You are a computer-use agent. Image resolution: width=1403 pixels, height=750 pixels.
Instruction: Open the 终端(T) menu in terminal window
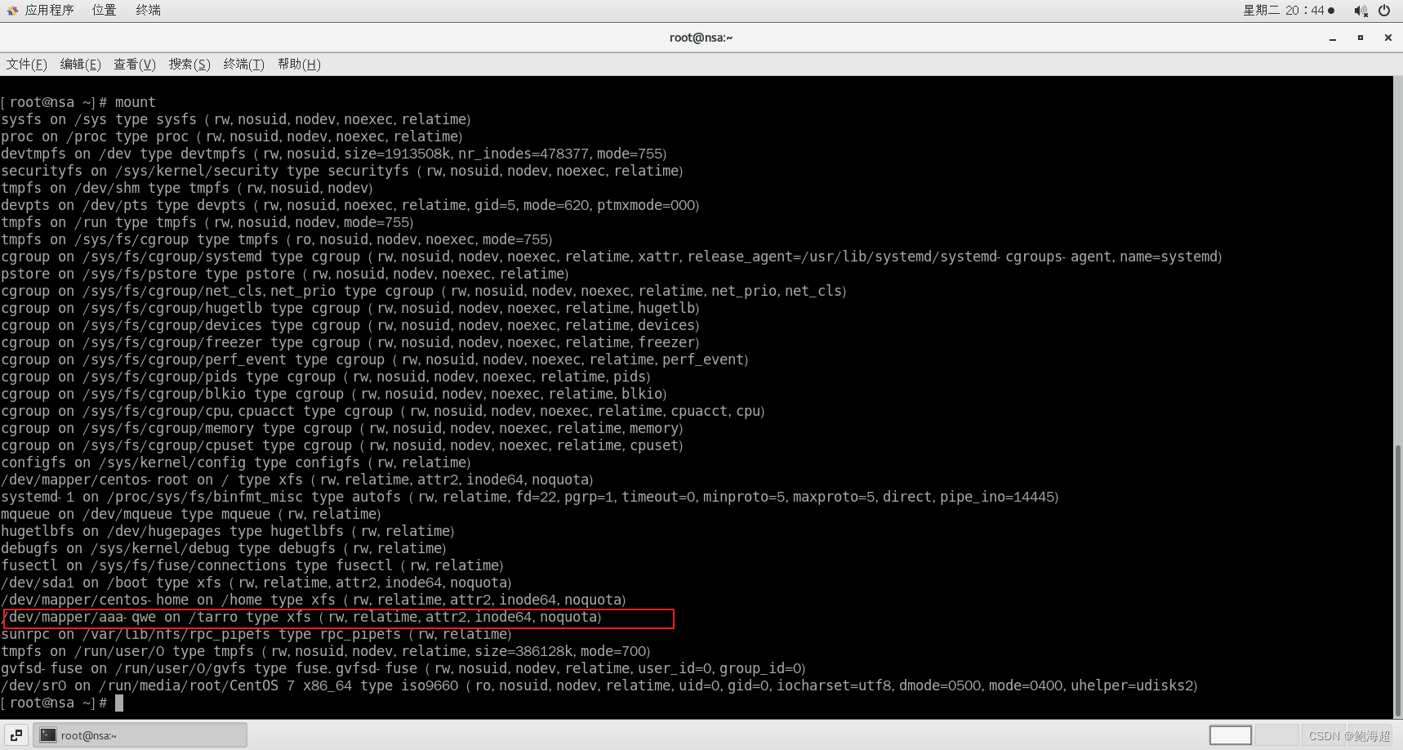click(243, 64)
